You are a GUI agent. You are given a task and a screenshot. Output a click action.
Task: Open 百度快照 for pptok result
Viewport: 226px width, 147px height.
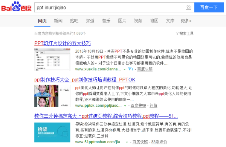(138, 106)
